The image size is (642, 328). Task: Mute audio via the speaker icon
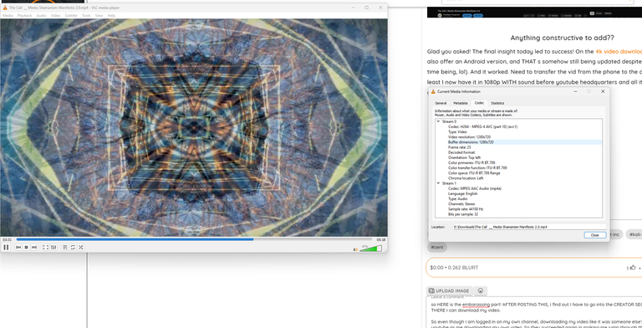click(355, 249)
